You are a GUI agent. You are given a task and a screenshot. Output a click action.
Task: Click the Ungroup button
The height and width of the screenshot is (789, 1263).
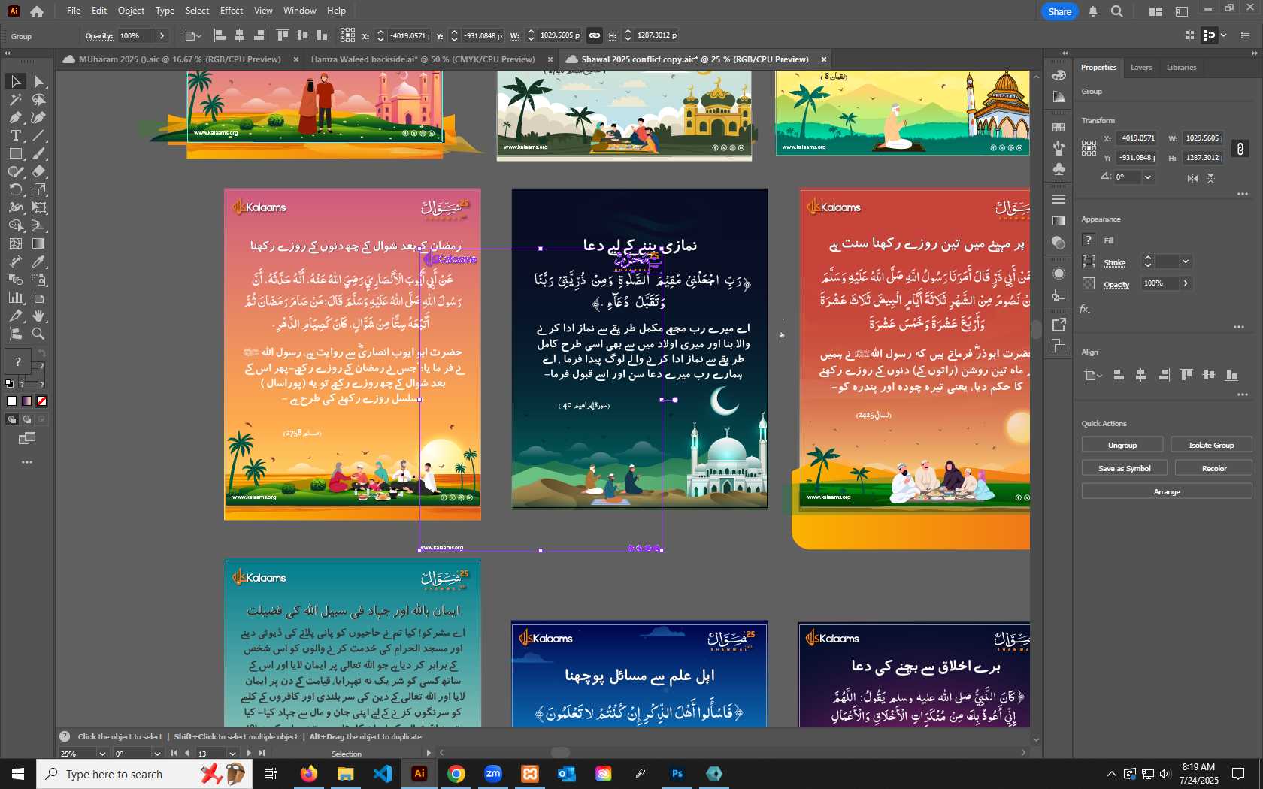1122,445
